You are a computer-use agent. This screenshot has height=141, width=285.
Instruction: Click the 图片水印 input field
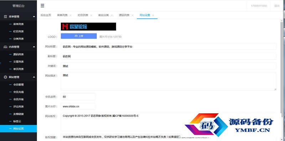[78, 107]
